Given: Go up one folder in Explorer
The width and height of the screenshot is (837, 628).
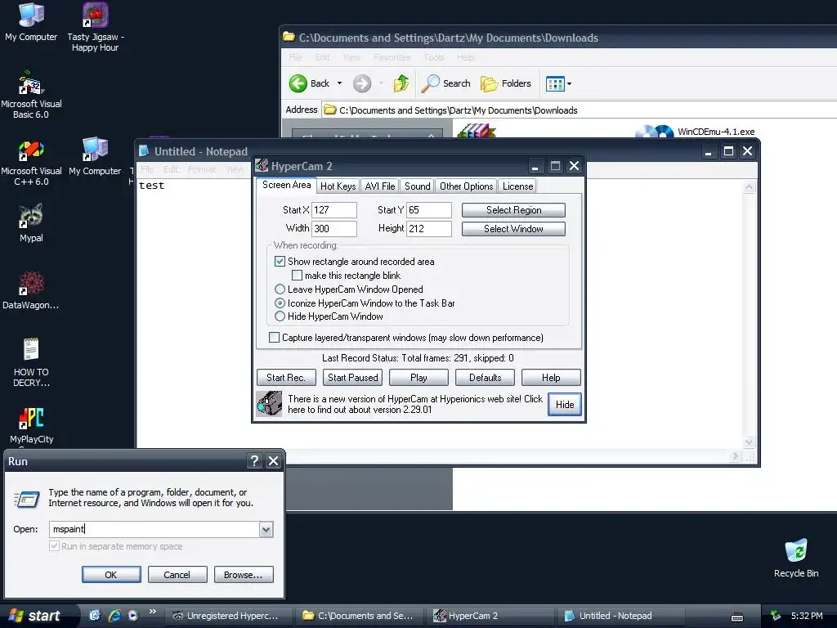Looking at the screenshot, I should pyautogui.click(x=401, y=83).
